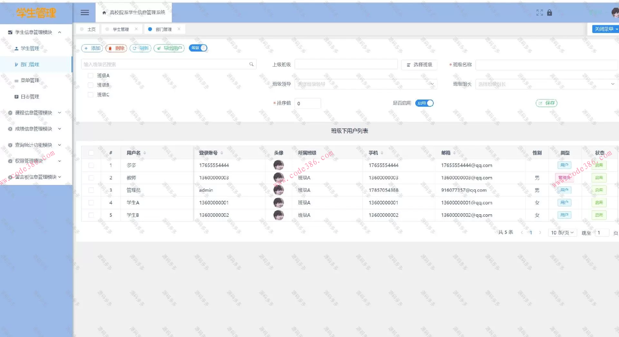This screenshot has height=337, width=619.
Task: Open the 10 条/页 page size dropdown
Action: 562,233
